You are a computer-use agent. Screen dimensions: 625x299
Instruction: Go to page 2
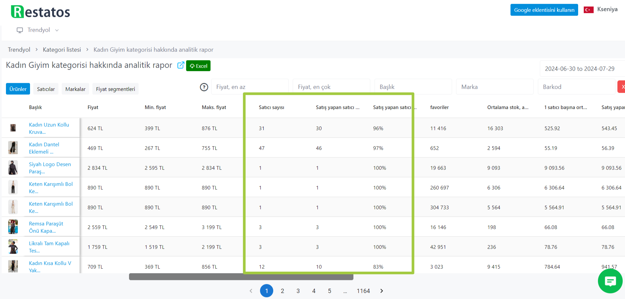[x=282, y=291]
